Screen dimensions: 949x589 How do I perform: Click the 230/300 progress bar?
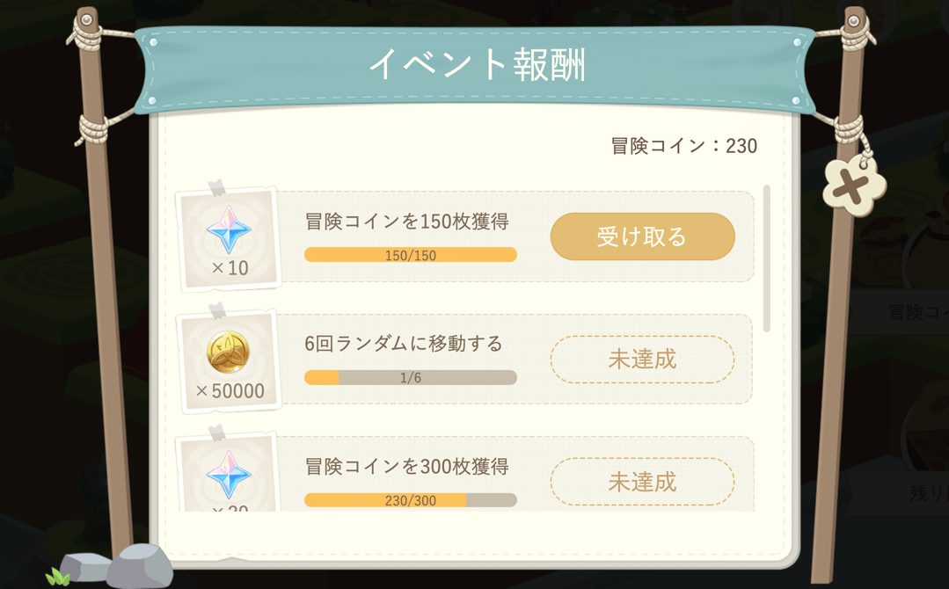(x=411, y=500)
